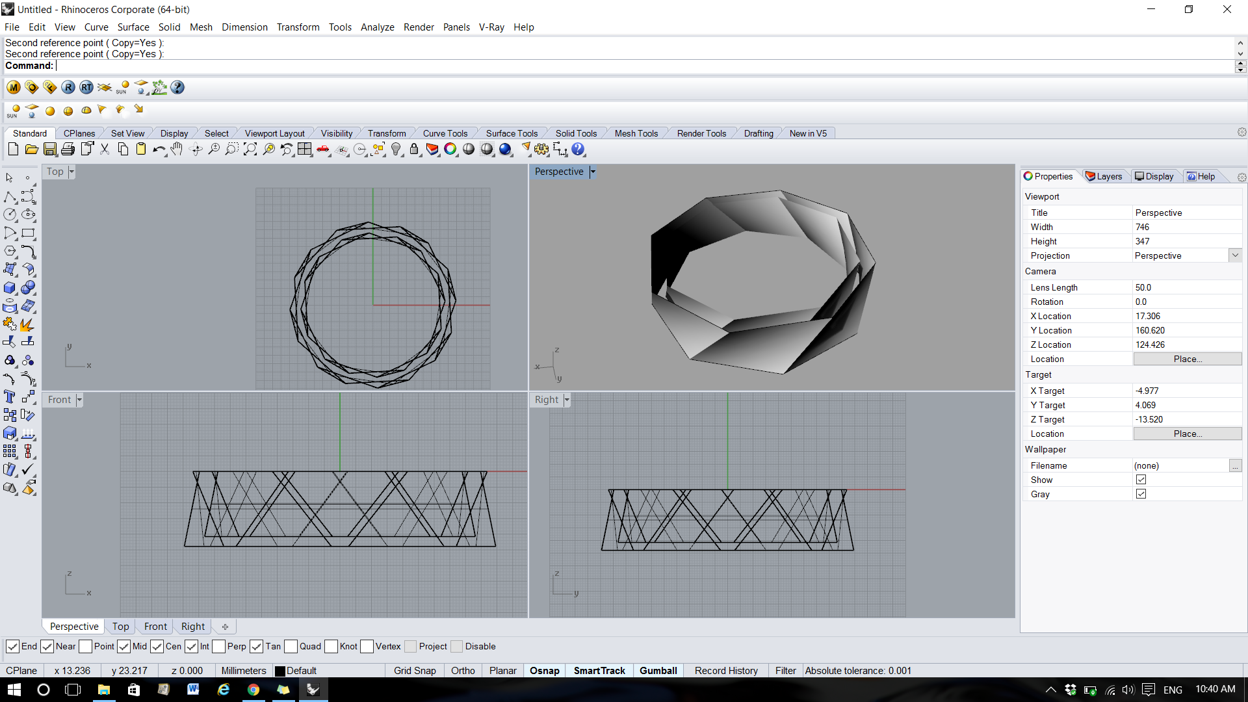Click the padlock Lock objects icon

coord(414,149)
